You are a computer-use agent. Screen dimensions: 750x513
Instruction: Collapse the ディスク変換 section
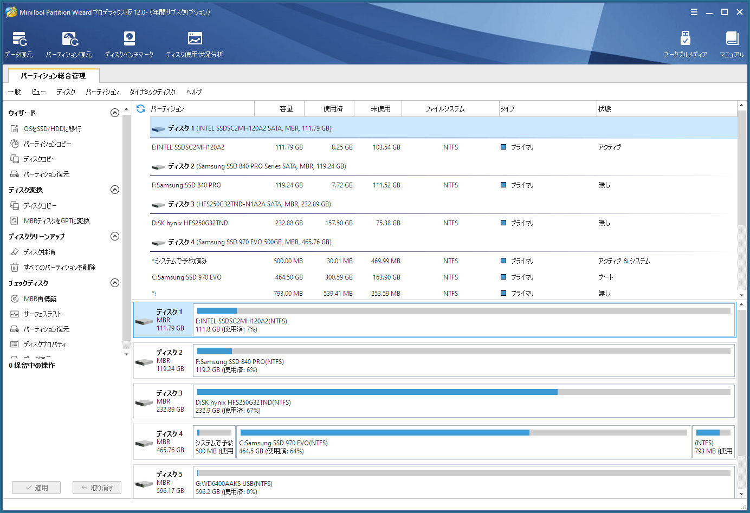point(115,190)
